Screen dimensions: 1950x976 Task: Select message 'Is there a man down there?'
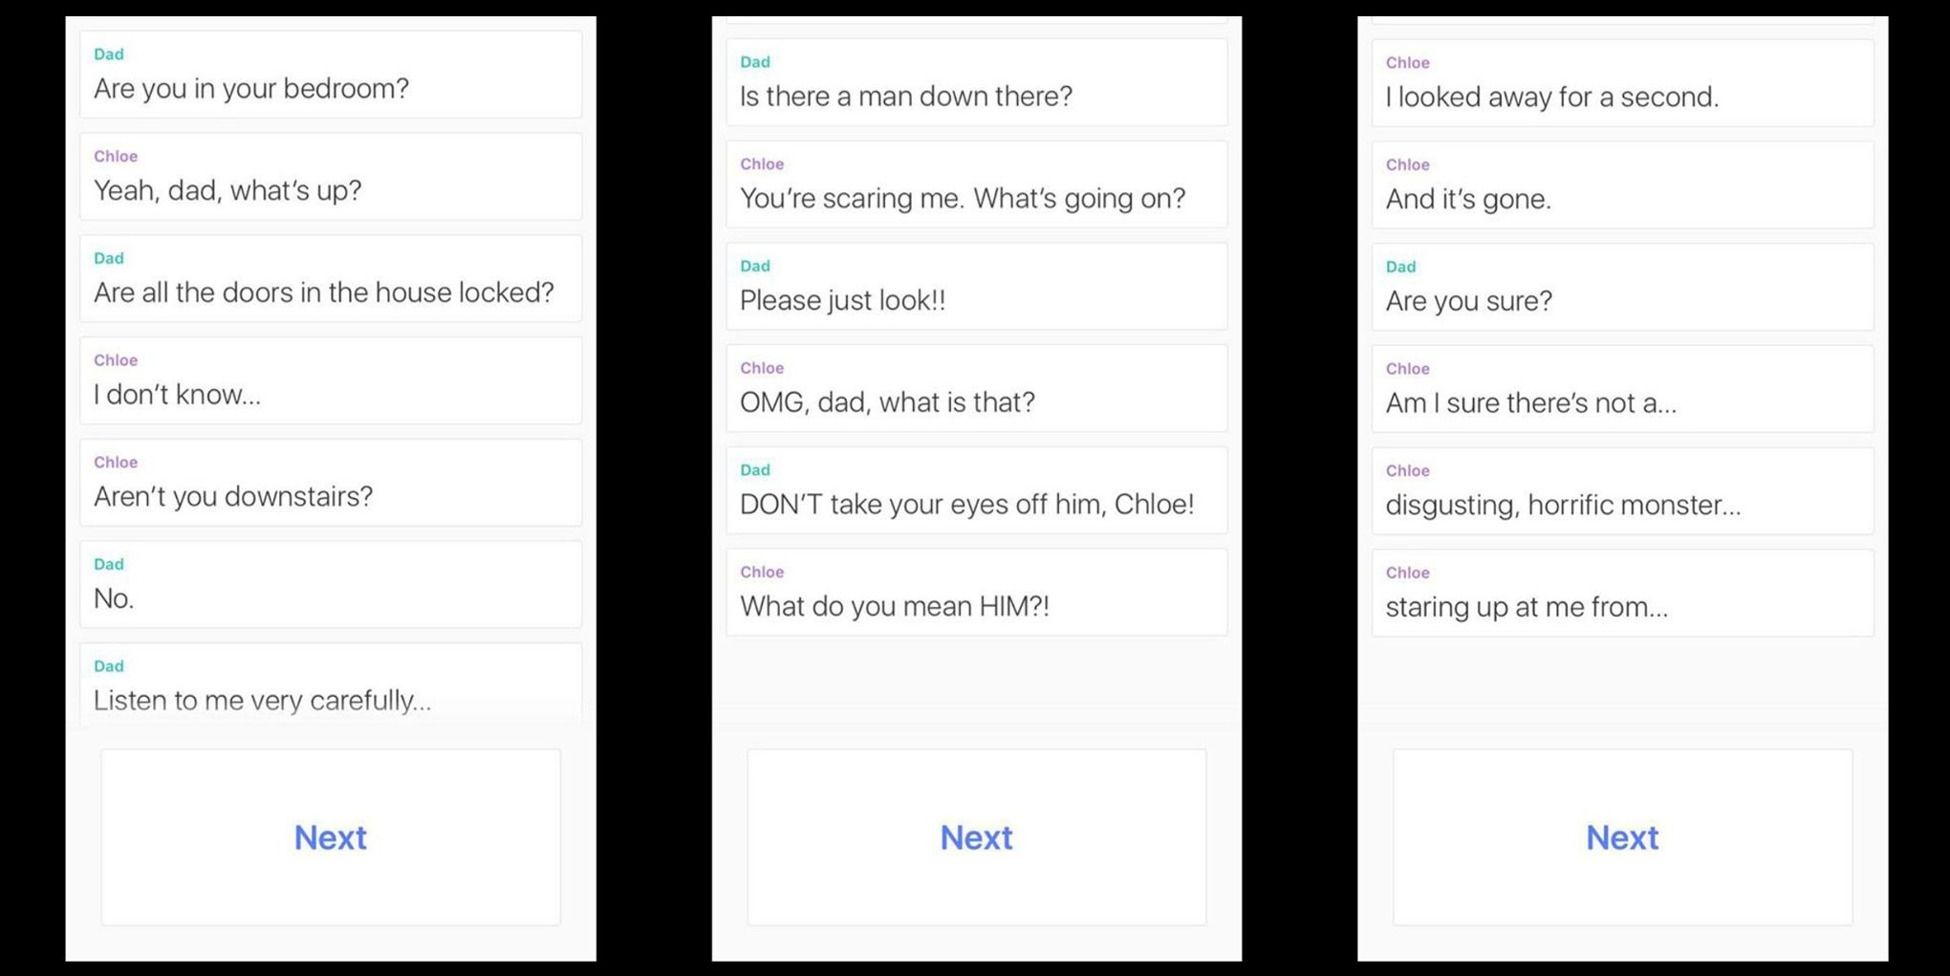[x=977, y=82]
